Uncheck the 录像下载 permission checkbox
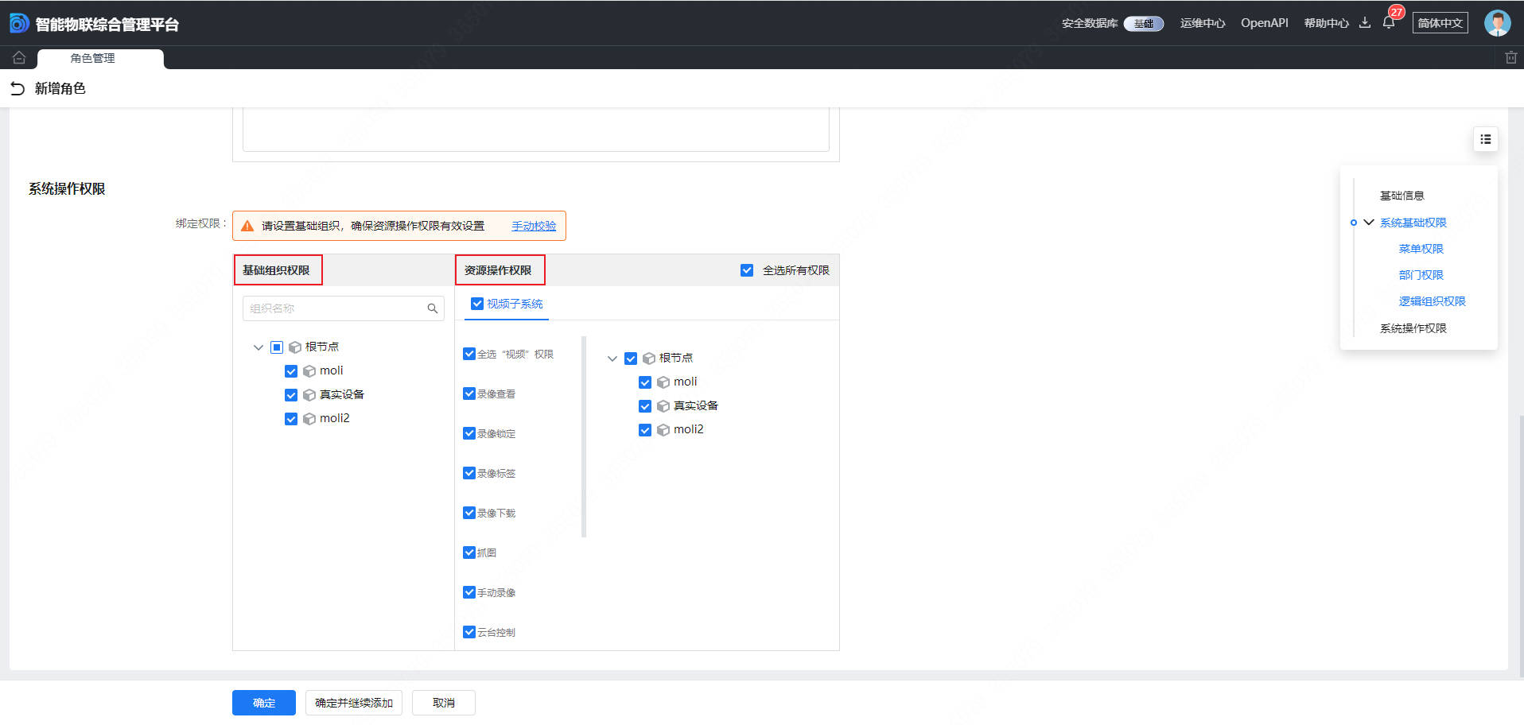Screen dimensions: 1524x725 [x=469, y=513]
